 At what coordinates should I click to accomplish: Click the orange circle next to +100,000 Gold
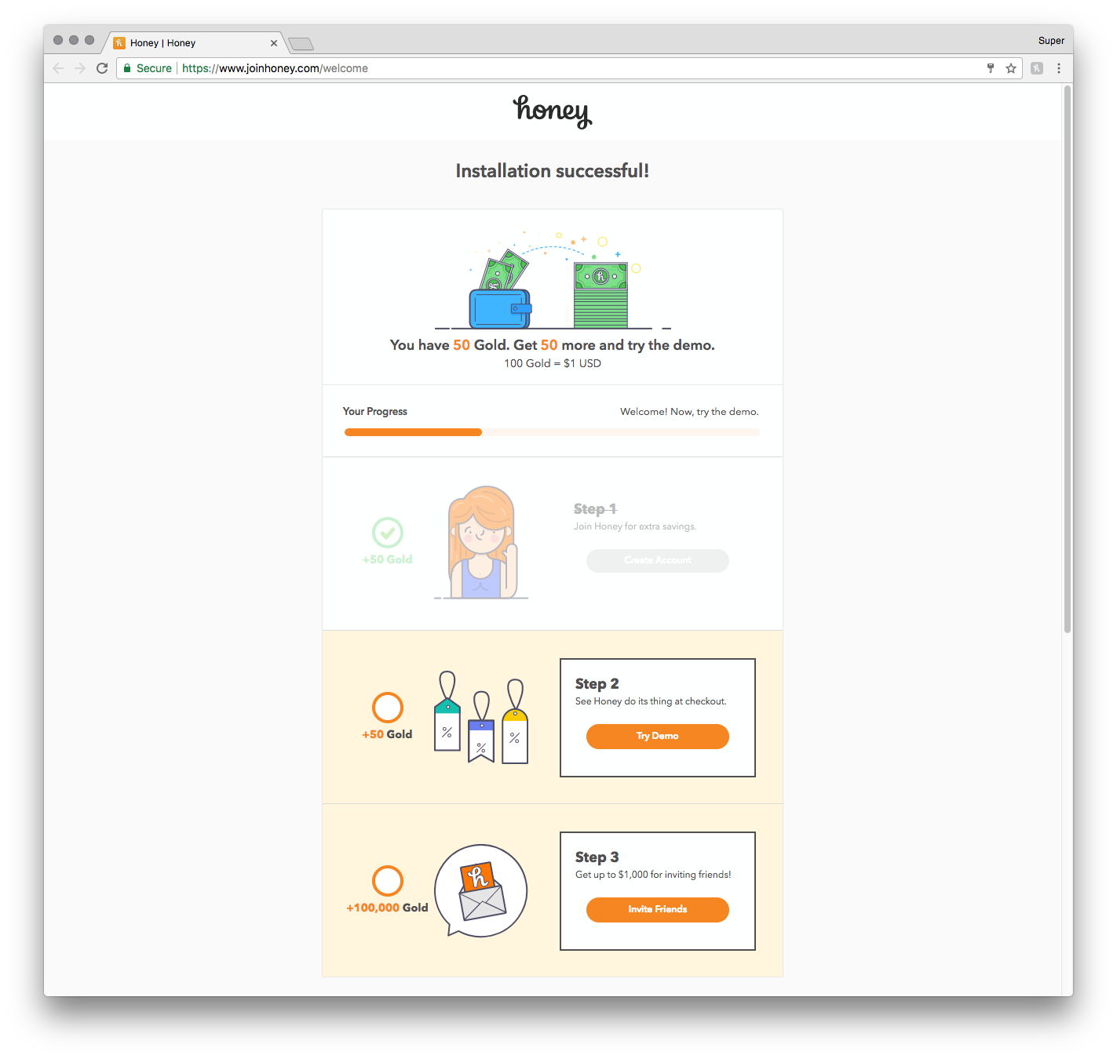pos(388,881)
